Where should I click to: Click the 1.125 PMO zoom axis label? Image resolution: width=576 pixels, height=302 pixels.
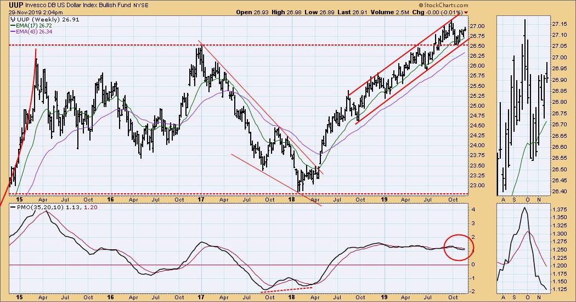[560, 289]
